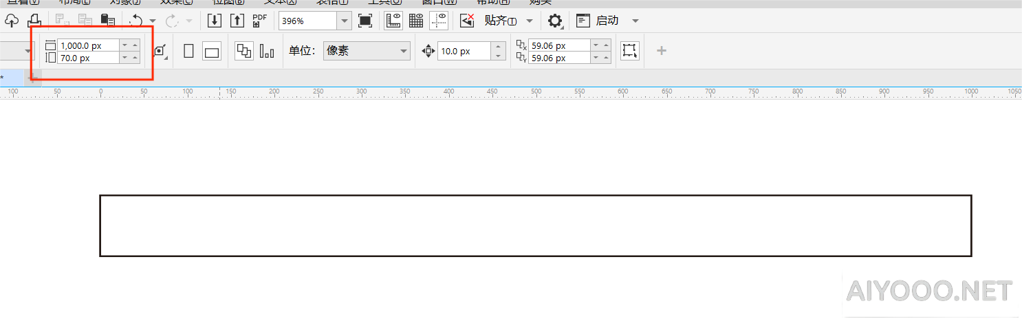Click the full-screen preview icon
This screenshot has width=1022, height=321.
click(365, 21)
